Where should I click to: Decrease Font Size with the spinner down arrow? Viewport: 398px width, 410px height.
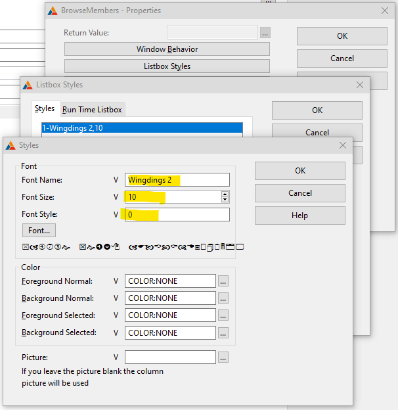[225, 200]
